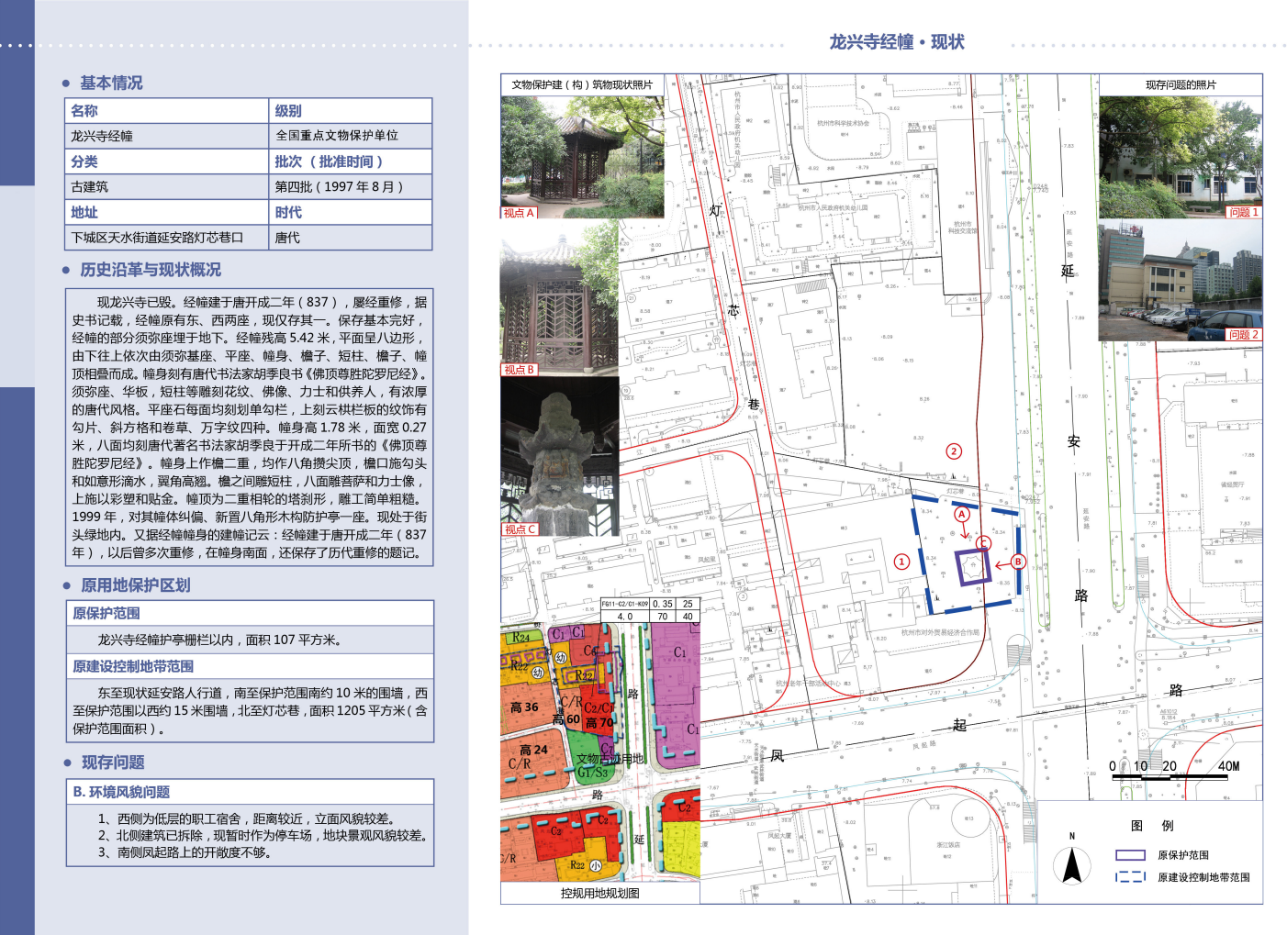The image size is (1287, 935).
Task: Click the 40M scale label
Action: click(x=1228, y=766)
